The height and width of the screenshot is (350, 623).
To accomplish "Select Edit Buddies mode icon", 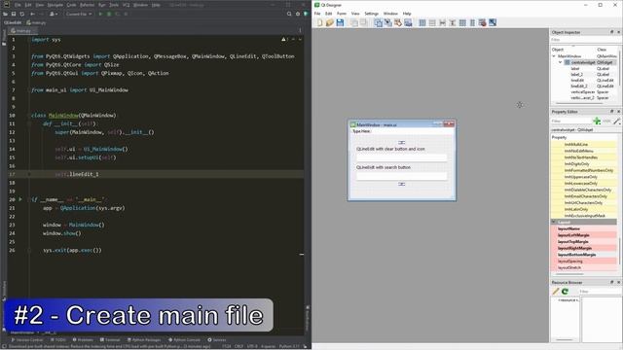I will (x=398, y=23).
